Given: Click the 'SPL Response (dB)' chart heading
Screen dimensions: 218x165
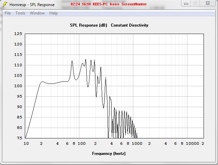Looking at the screenshot, I should (89, 25).
